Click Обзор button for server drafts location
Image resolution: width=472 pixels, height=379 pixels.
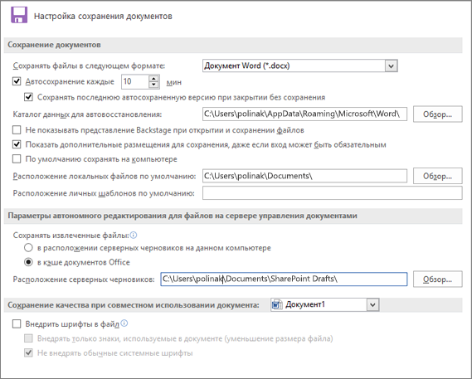point(437,279)
